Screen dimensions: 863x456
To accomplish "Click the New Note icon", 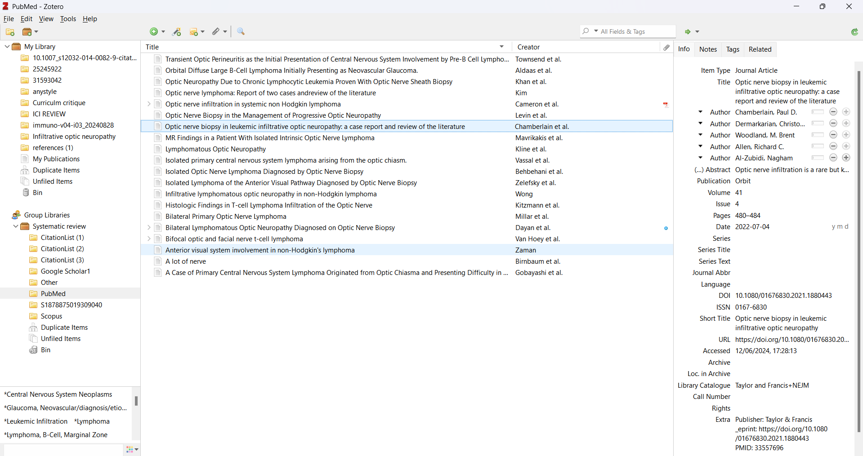I will click(194, 31).
